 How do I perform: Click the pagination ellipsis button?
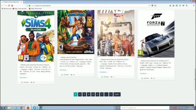(x=106, y=94)
